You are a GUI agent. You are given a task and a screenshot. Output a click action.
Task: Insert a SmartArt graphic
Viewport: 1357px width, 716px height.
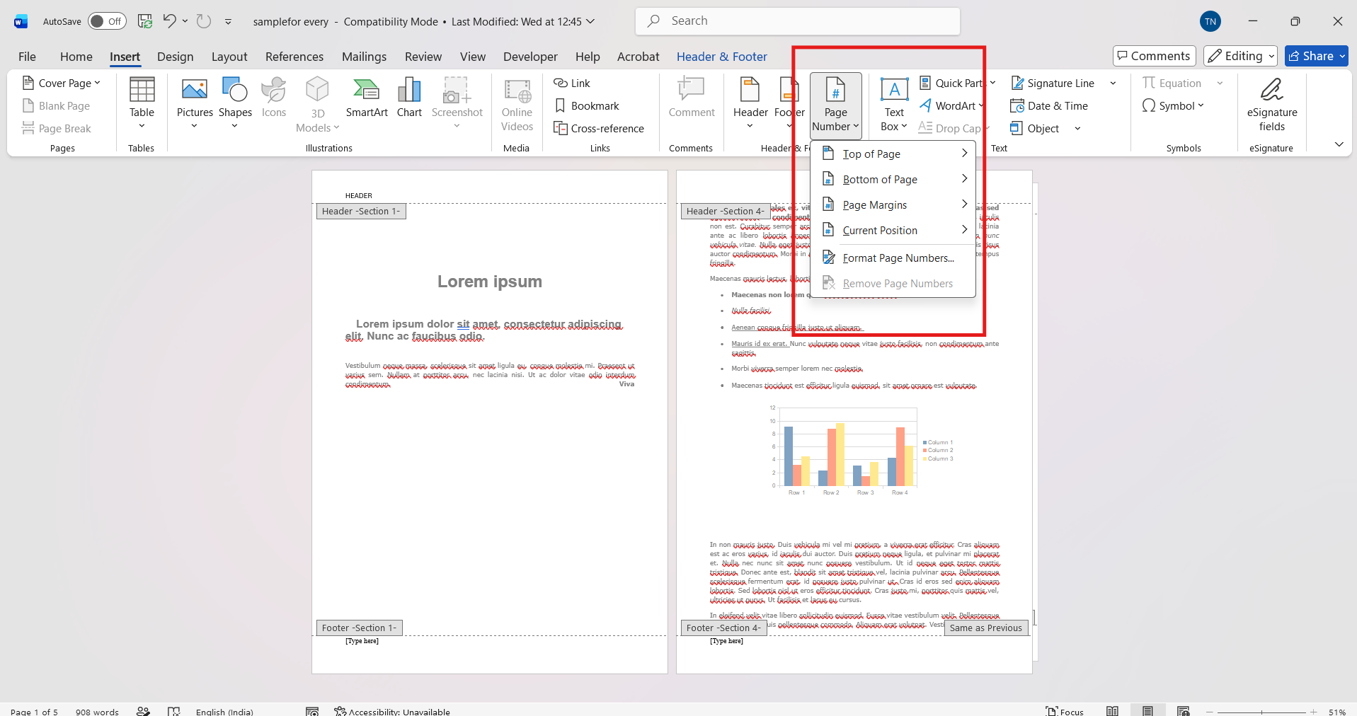click(x=367, y=98)
